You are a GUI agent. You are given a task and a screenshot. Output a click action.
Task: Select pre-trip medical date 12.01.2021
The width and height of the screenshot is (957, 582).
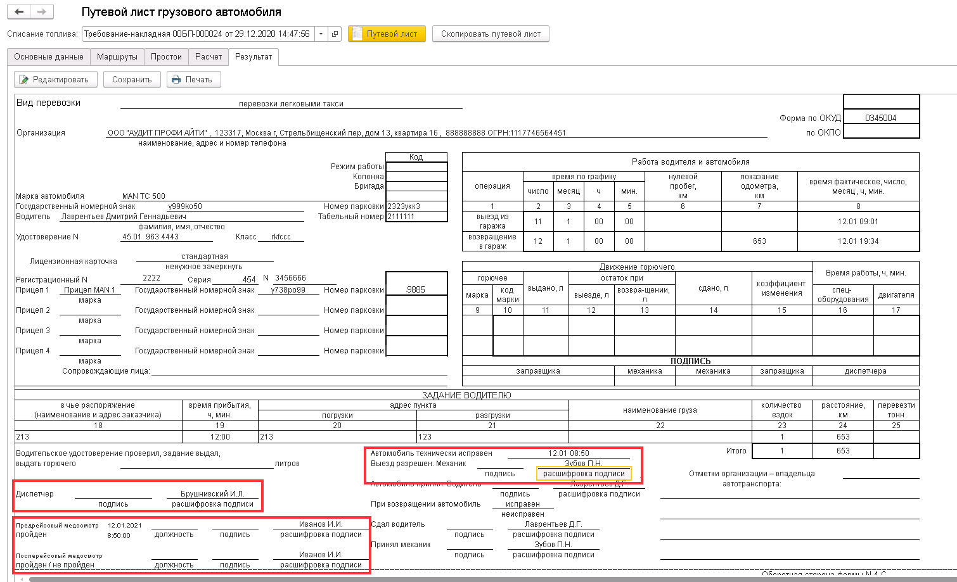click(x=125, y=525)
